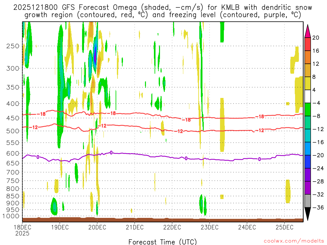Click the 800 pressure level label

click(x=13, y=189)
